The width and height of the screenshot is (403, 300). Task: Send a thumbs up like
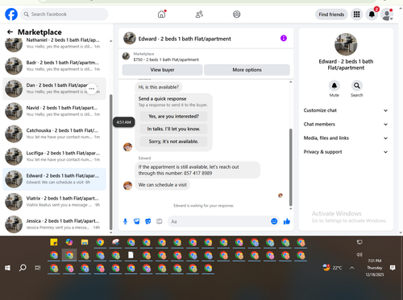coord(287,221)
